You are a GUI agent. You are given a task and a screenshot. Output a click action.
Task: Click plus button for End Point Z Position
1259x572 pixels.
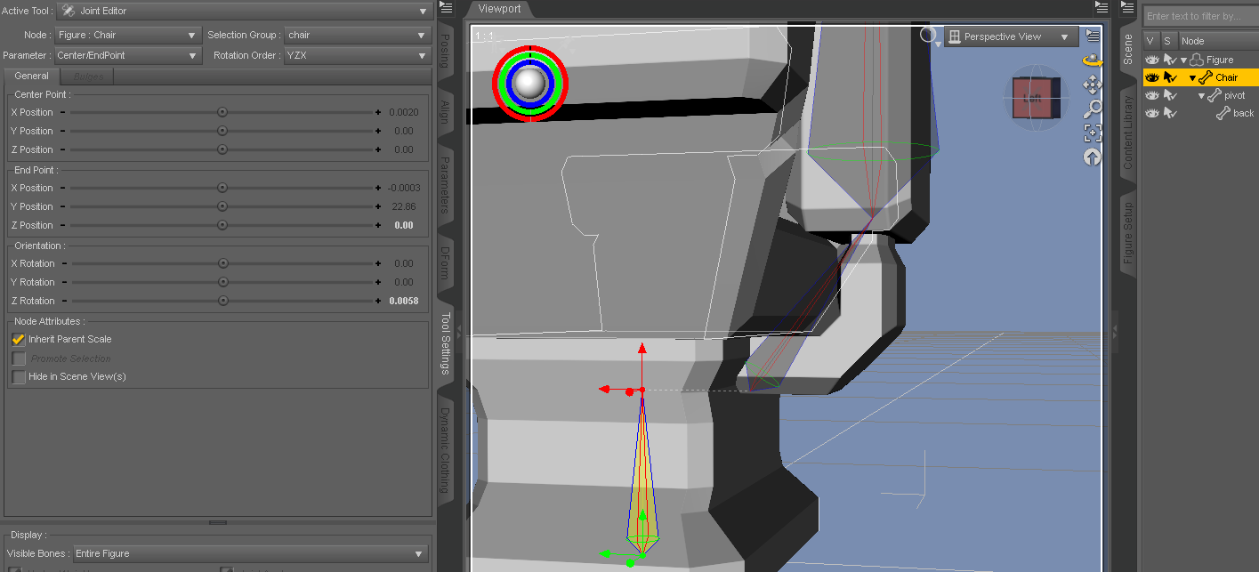378,225
